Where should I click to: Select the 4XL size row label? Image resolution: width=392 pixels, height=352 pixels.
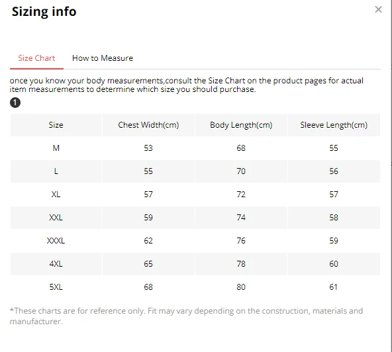point(56,264)
